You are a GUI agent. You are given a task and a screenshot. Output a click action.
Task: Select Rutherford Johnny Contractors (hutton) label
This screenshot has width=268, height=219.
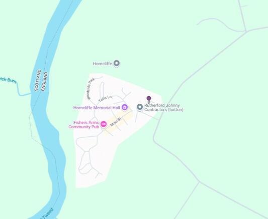tap(164, 107)
